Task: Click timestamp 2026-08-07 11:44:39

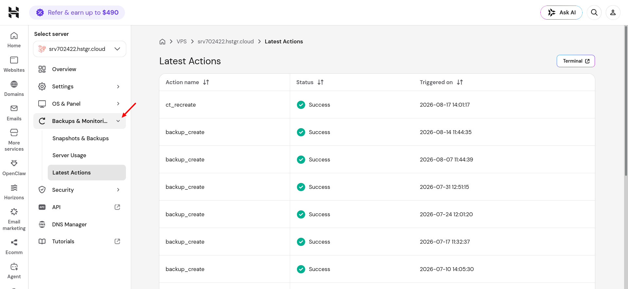Action: coord(446,160)
